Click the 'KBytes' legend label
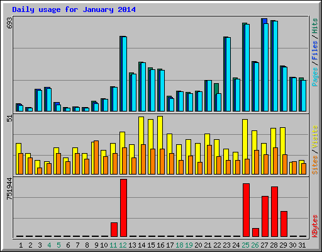The width and height of the screenshot is (322, 252). (315, 226)
